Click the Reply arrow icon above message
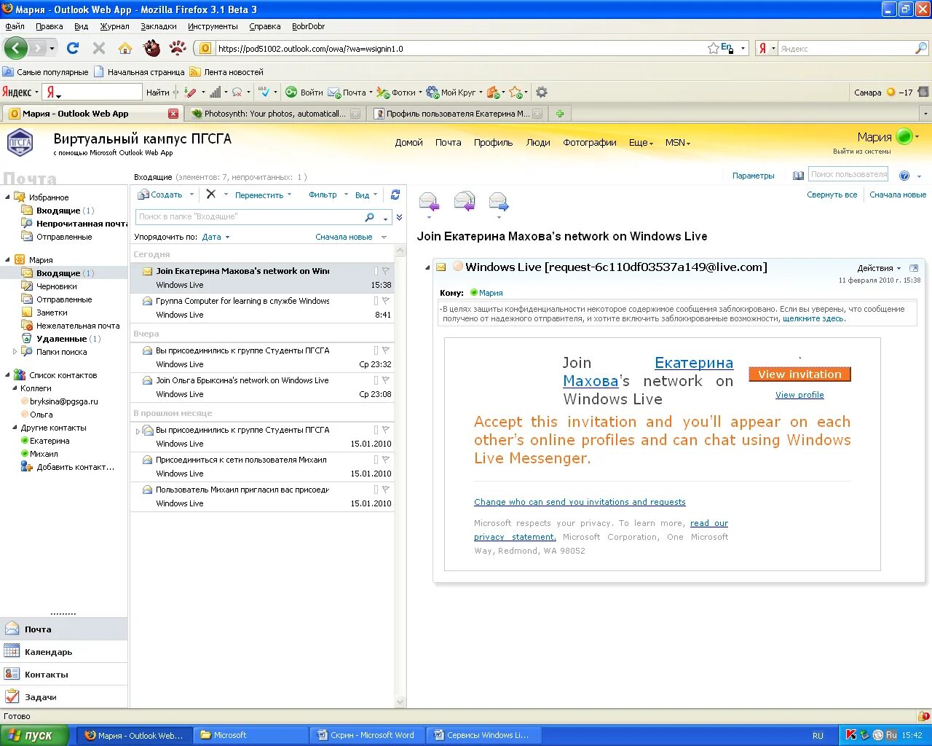Viewport: 932px width, 746px height. coord(429,201)
